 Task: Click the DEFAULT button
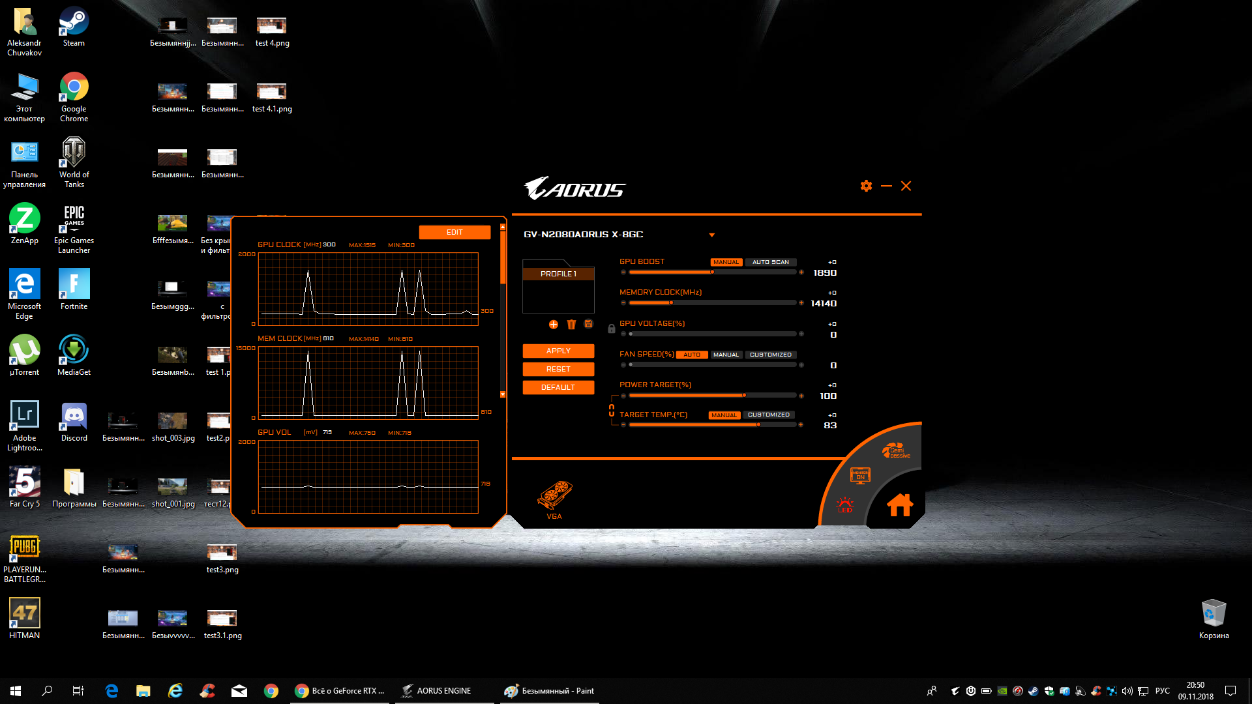point(558,387)
